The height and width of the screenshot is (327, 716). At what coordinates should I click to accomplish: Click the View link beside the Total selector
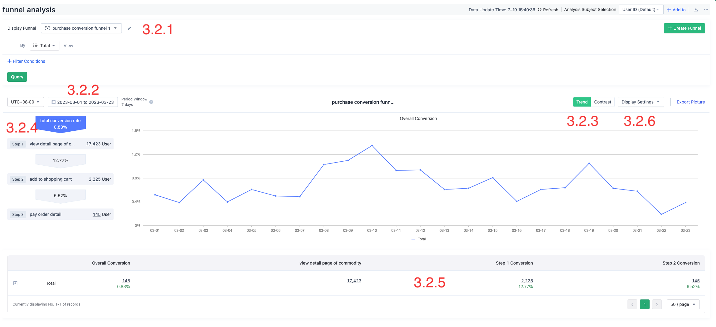[68, 45]
